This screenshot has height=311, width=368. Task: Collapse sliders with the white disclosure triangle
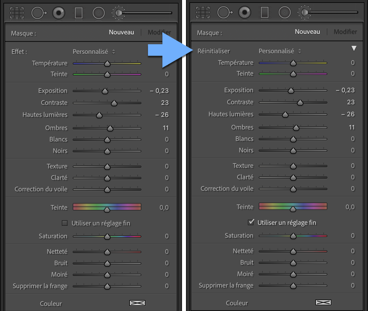[x=354, y=48]
